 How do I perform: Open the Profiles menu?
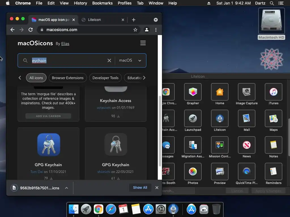click(125, 3)
